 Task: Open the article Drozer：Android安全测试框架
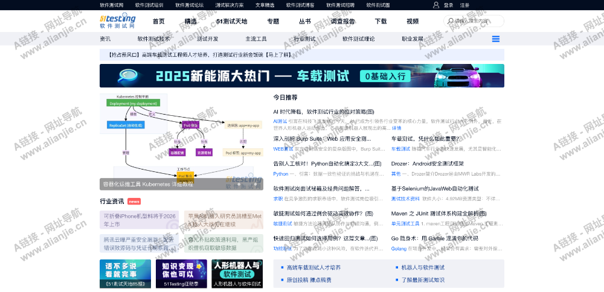click(x=427, y=164)
